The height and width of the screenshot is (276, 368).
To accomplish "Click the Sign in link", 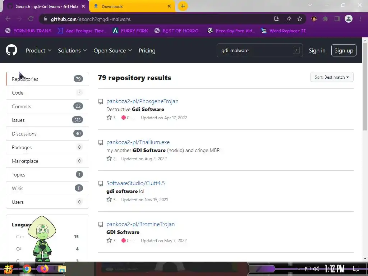I will tap(317, 50).
